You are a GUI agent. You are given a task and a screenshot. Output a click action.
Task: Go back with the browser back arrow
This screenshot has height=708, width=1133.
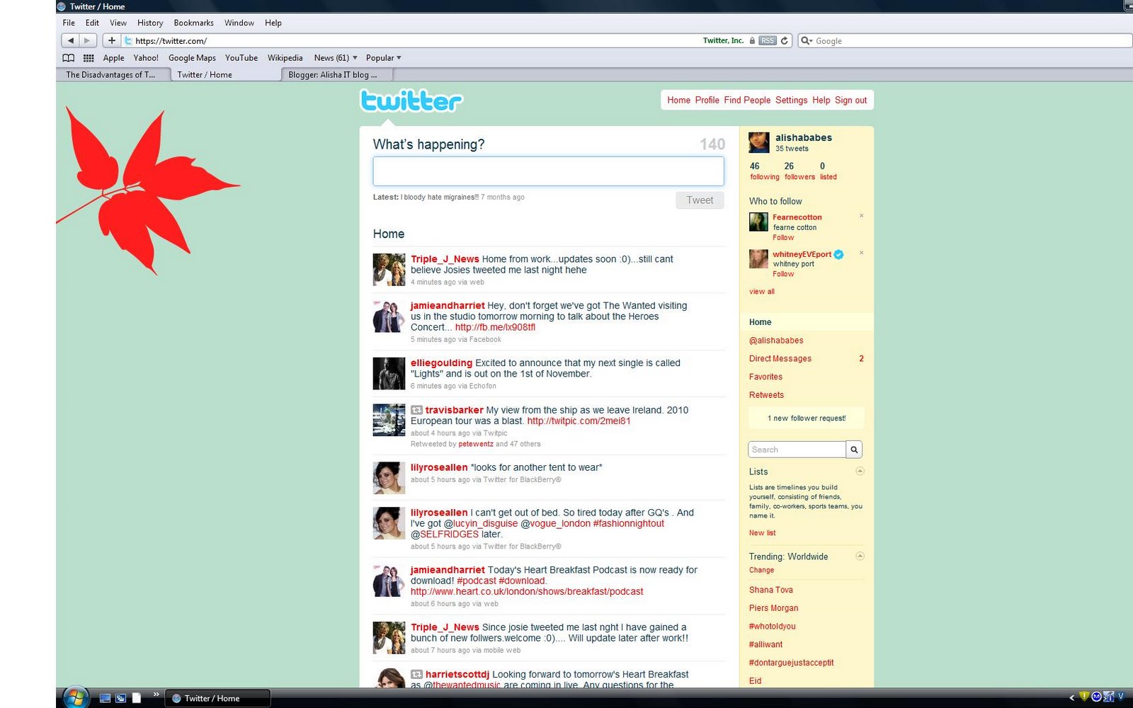coord(70,40)
